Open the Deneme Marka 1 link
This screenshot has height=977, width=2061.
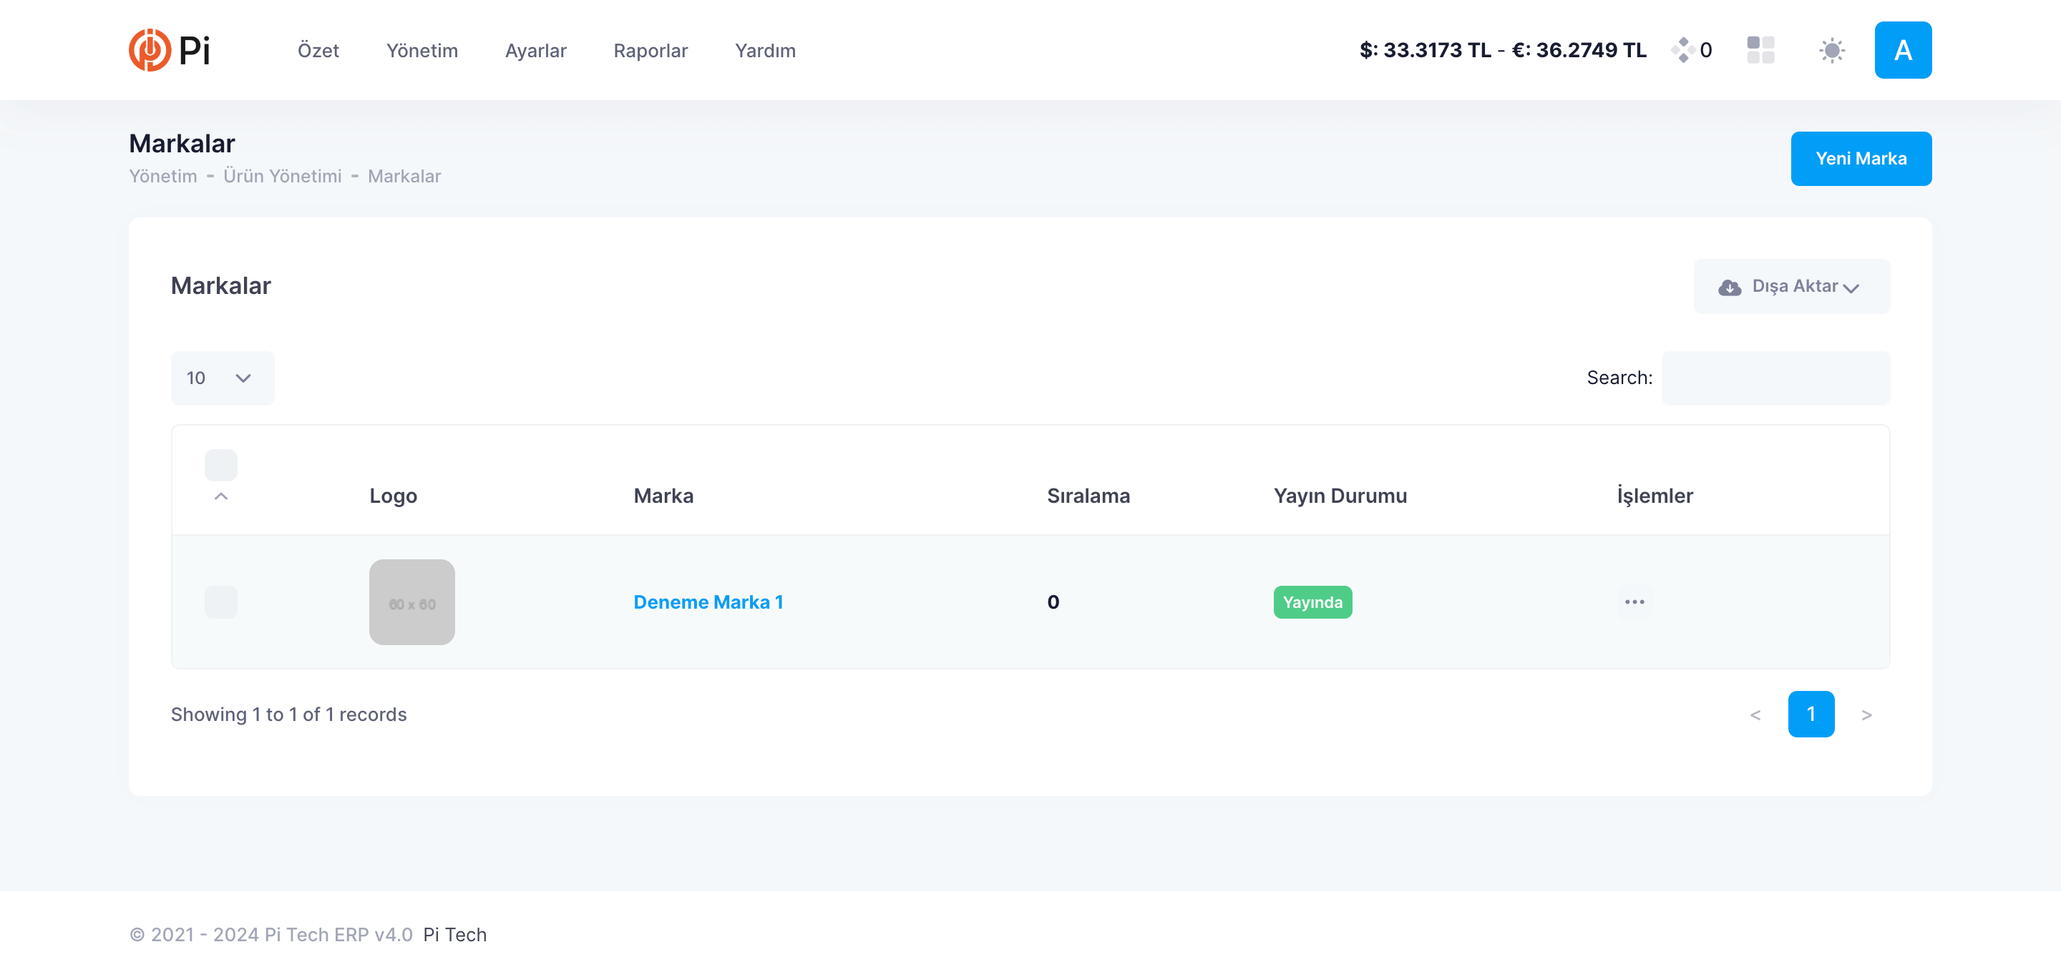click(707, 602)
